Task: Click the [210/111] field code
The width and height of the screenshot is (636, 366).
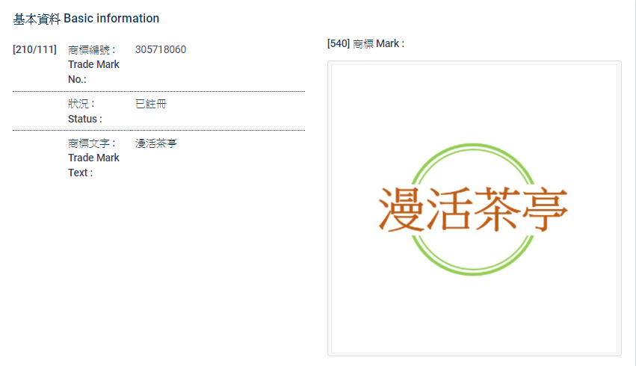Action: tap(34, 50)
